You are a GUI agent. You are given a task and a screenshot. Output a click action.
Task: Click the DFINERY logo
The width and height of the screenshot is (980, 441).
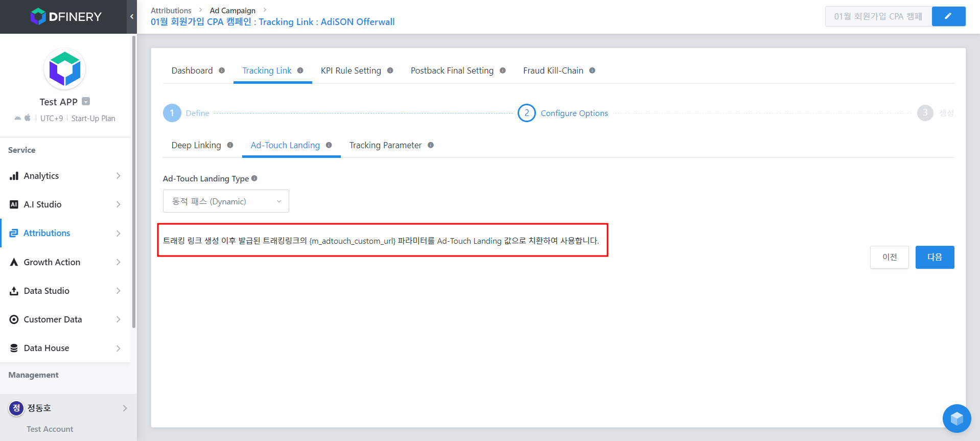66,17
